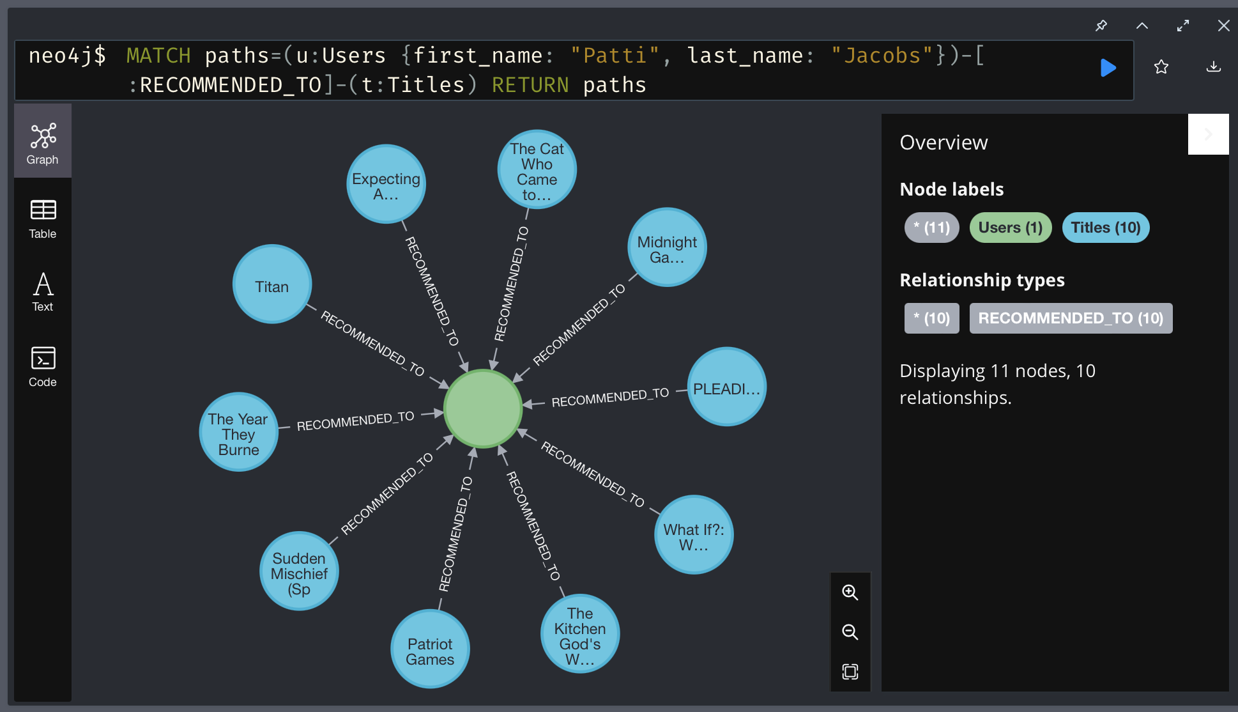Collapse the result frame with up chevron
1238x712 pixels.
(1142, 26)
